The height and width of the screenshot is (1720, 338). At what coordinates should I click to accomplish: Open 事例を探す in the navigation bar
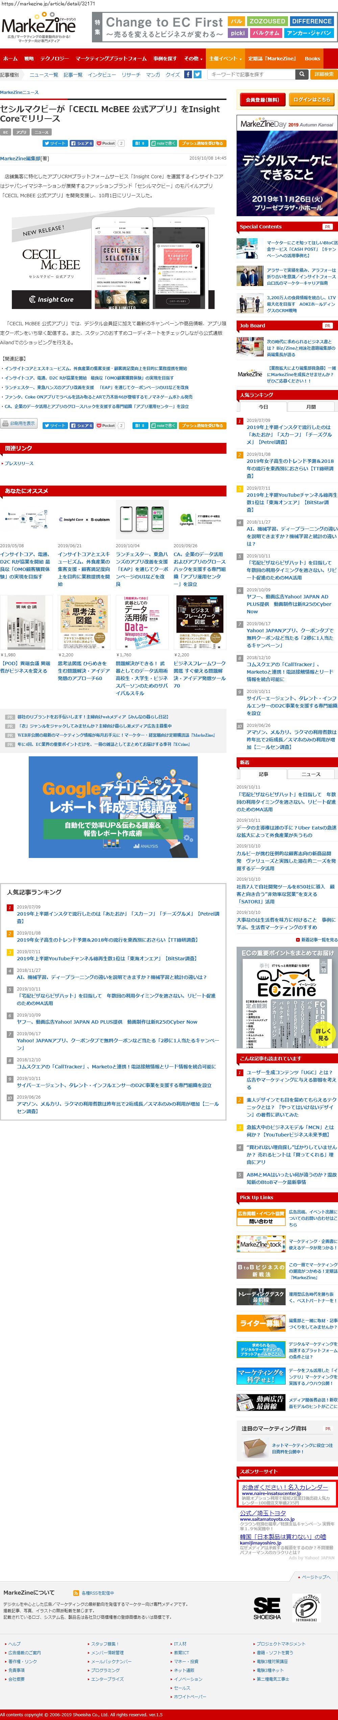tap(165, 59)
